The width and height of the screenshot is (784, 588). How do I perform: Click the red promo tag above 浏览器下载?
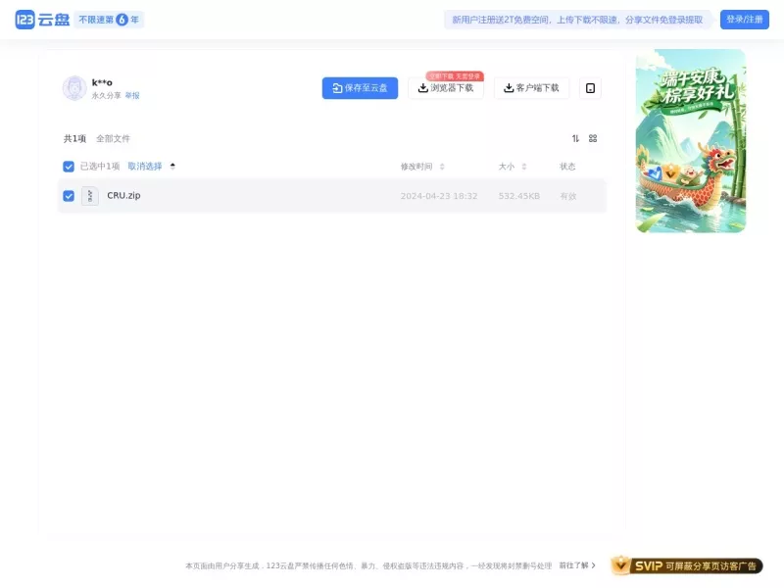(x=455, y=76)
